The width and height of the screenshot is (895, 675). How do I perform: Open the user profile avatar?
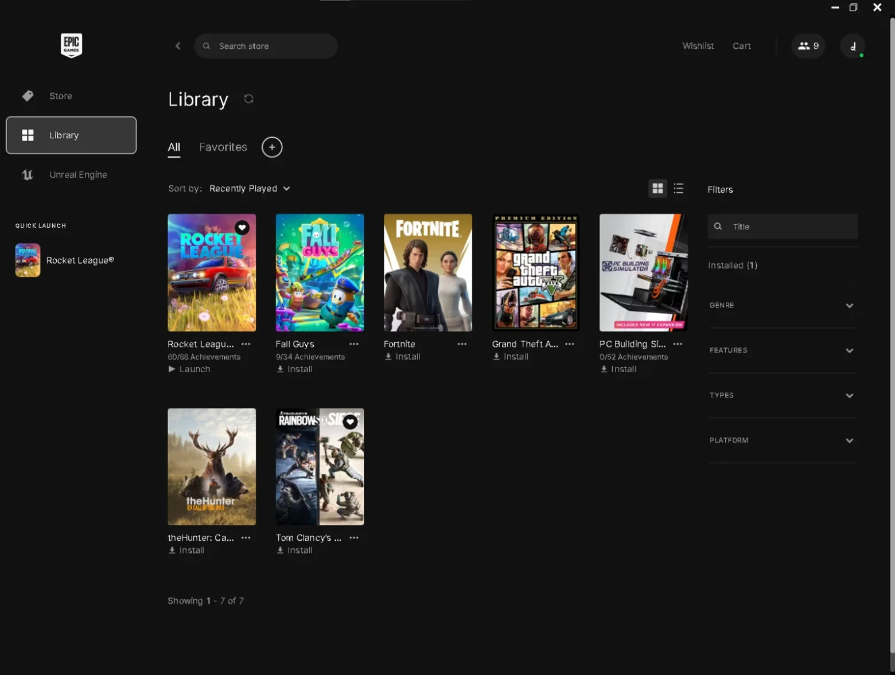[x=853, y=46]
